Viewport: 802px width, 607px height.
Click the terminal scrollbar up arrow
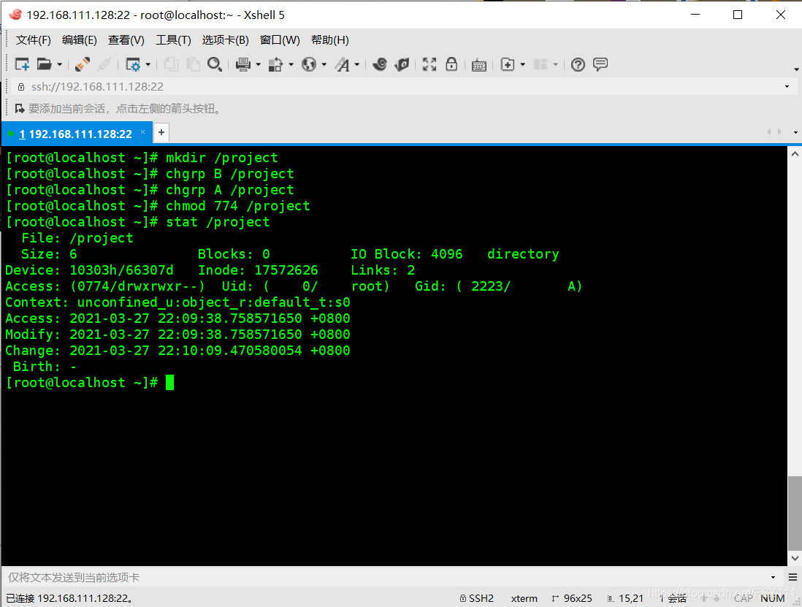point(794,154)
